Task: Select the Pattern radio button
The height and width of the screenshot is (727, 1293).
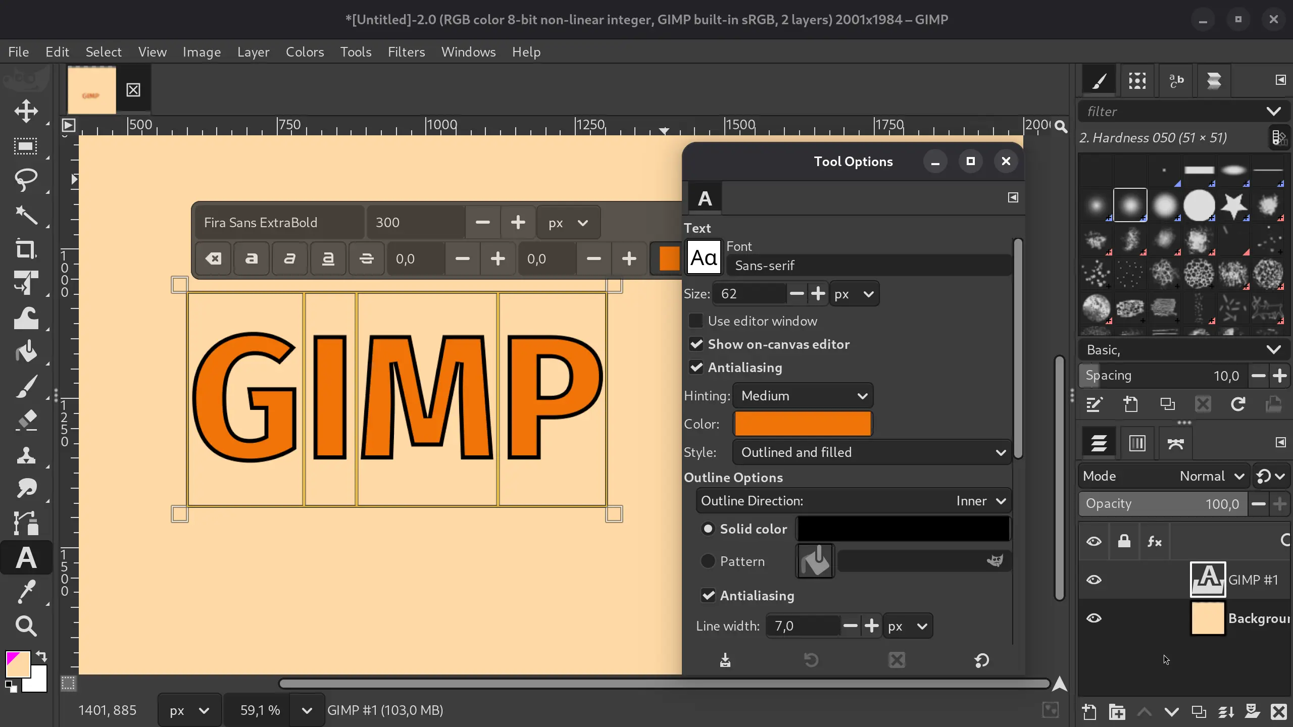Action: 708,561
